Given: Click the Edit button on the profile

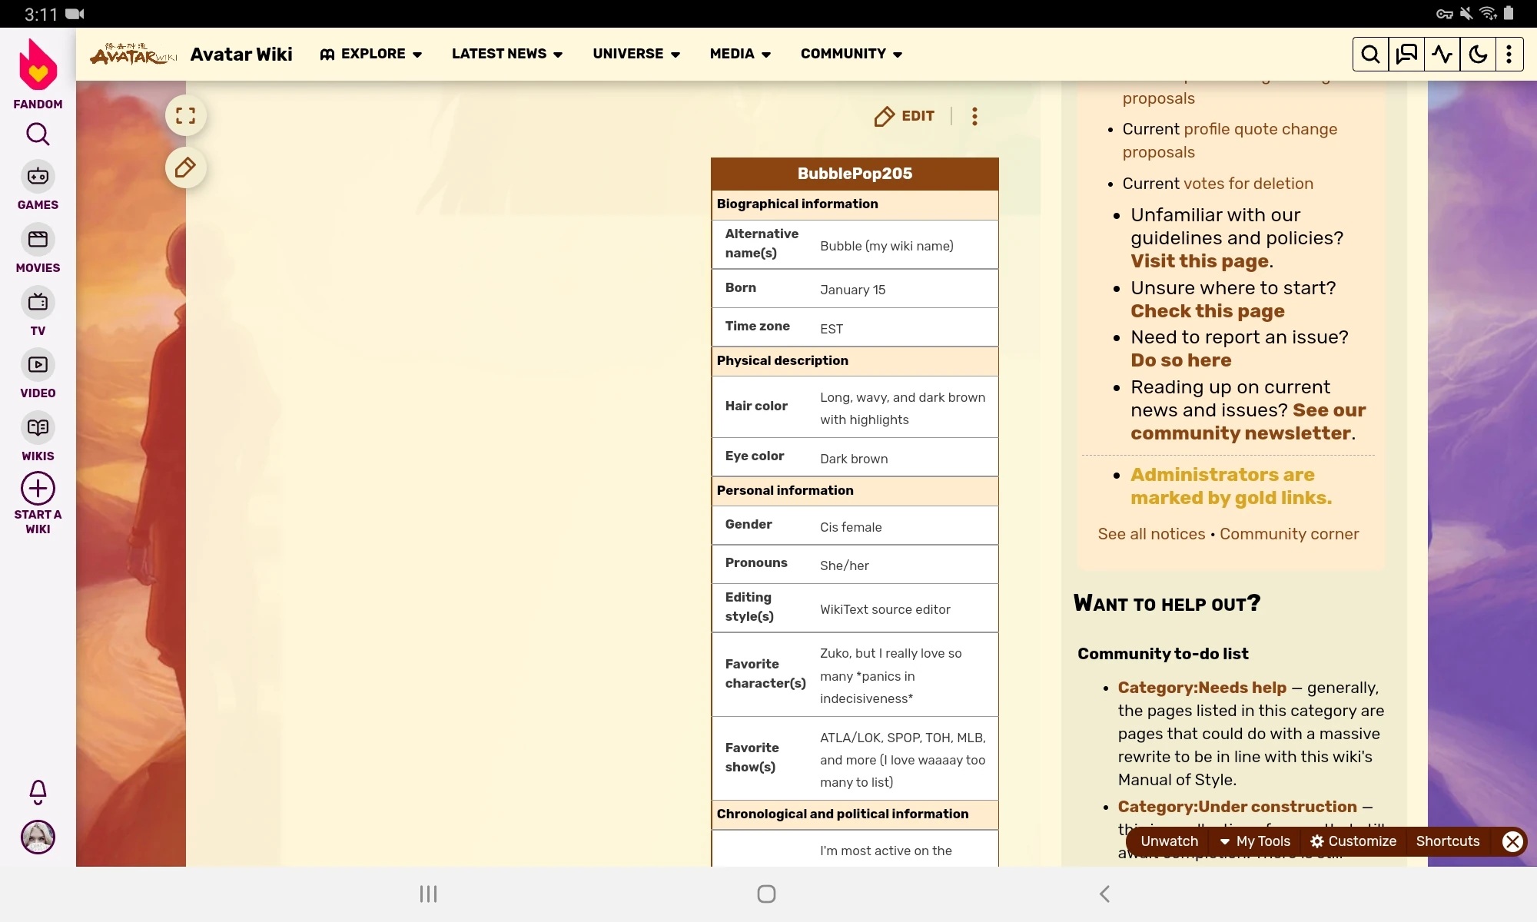Looking at the screenshot, I should [x=905, y=116].
